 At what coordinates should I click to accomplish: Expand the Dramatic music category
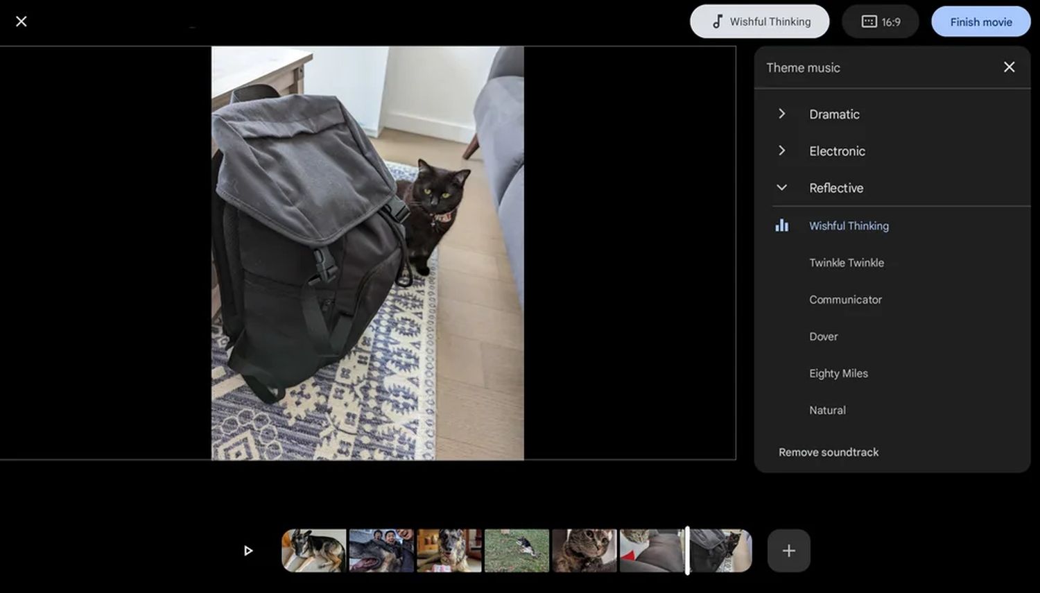pyautogui.click(x=833, y=114)
